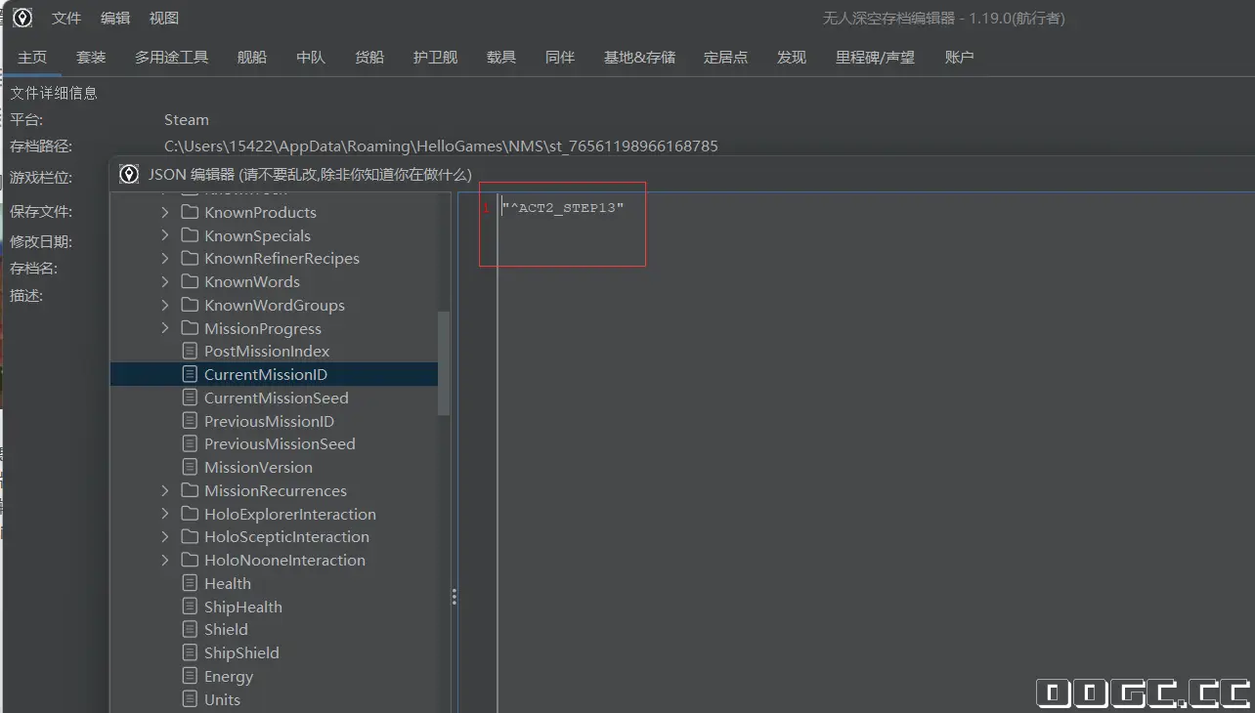Open the 文件 menu
1255x713 pixels.
pos(66,18)
